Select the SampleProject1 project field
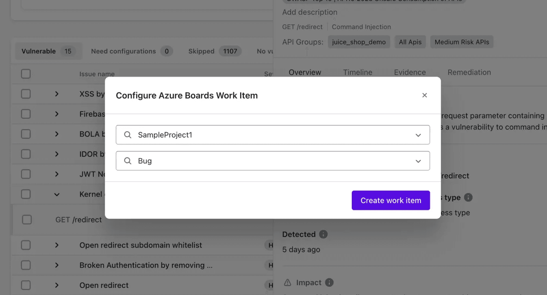547x295 pixels. point(273,135)
